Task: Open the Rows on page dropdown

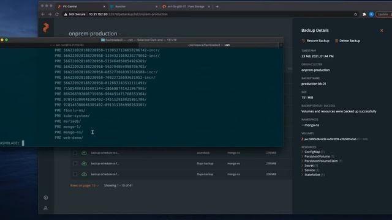Action: point(85,186)
